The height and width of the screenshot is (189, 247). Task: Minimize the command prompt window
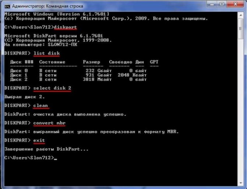click(x=212, y=4)
